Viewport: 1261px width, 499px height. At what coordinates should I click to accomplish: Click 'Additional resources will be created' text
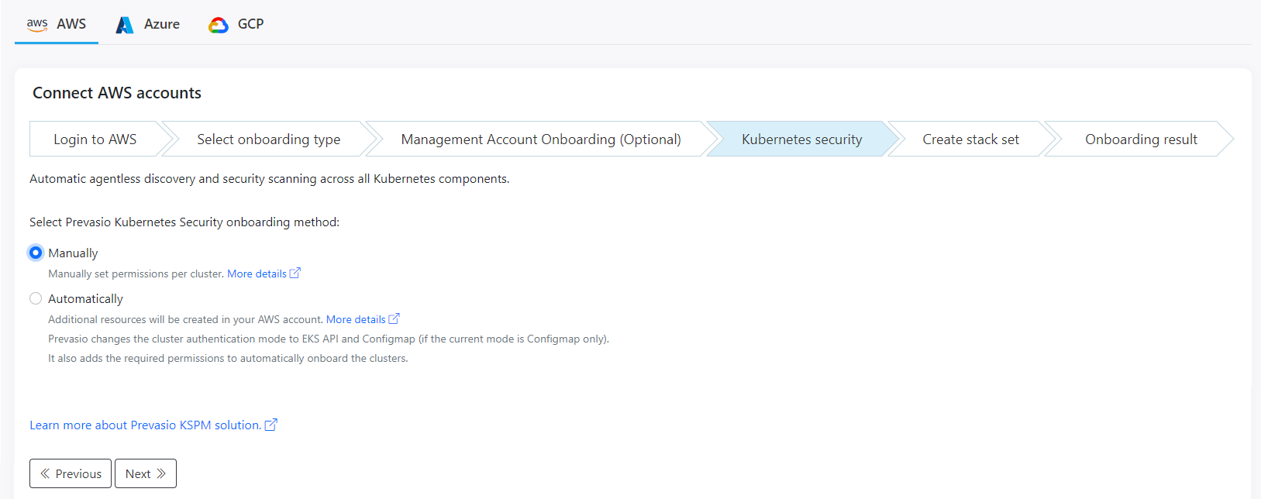[186, 319]
